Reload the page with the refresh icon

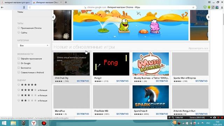tap(30, 7)
